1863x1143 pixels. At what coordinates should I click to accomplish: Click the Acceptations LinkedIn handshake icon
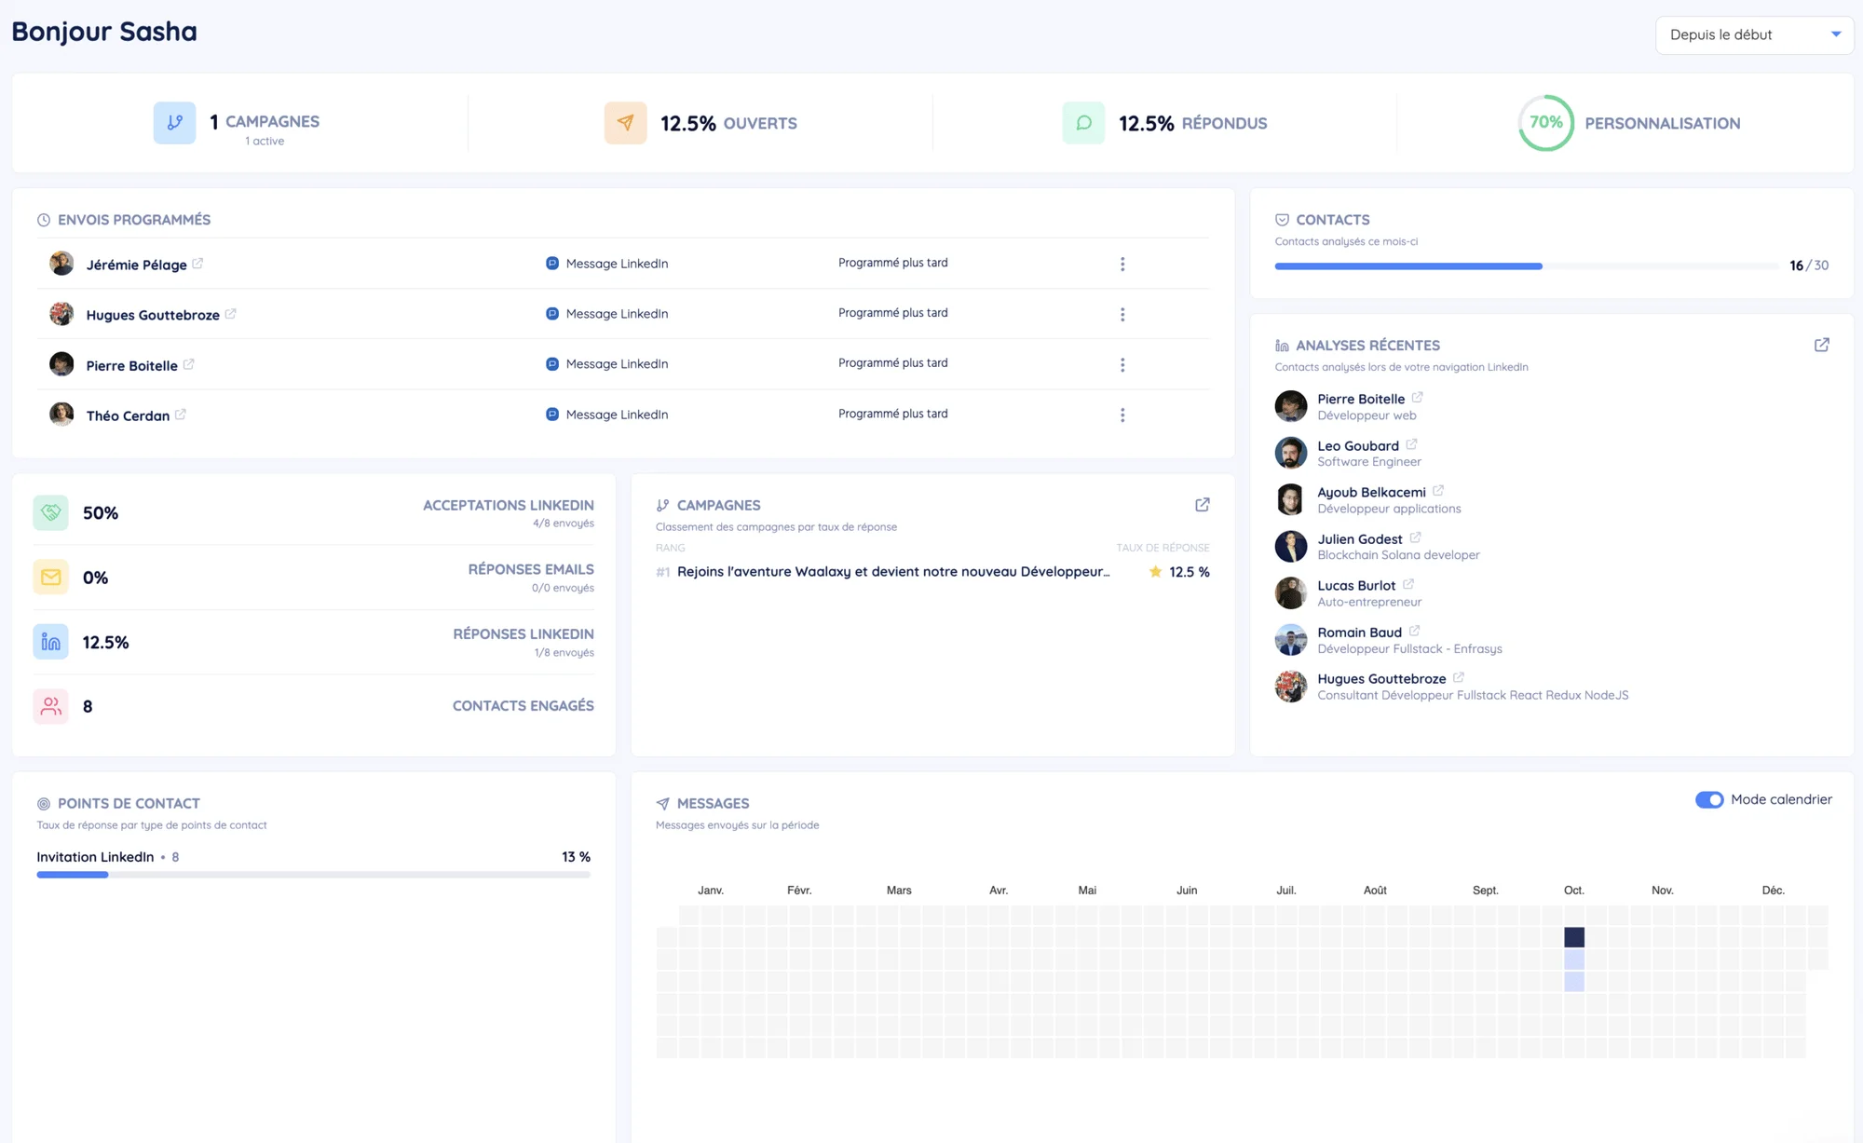point(50,512)
